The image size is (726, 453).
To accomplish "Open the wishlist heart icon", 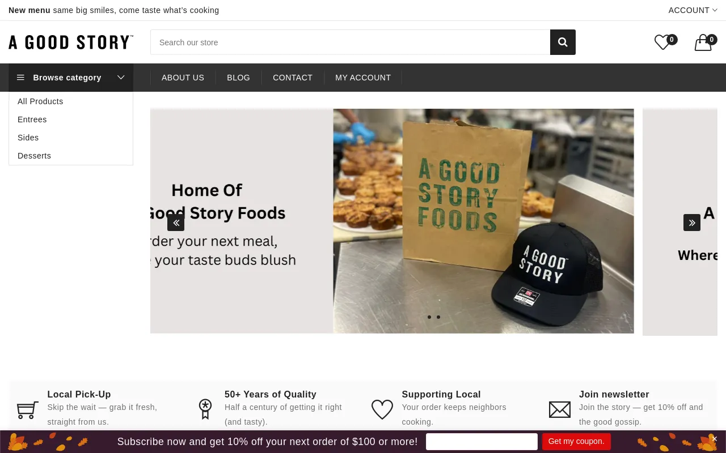I will [662, 42].
